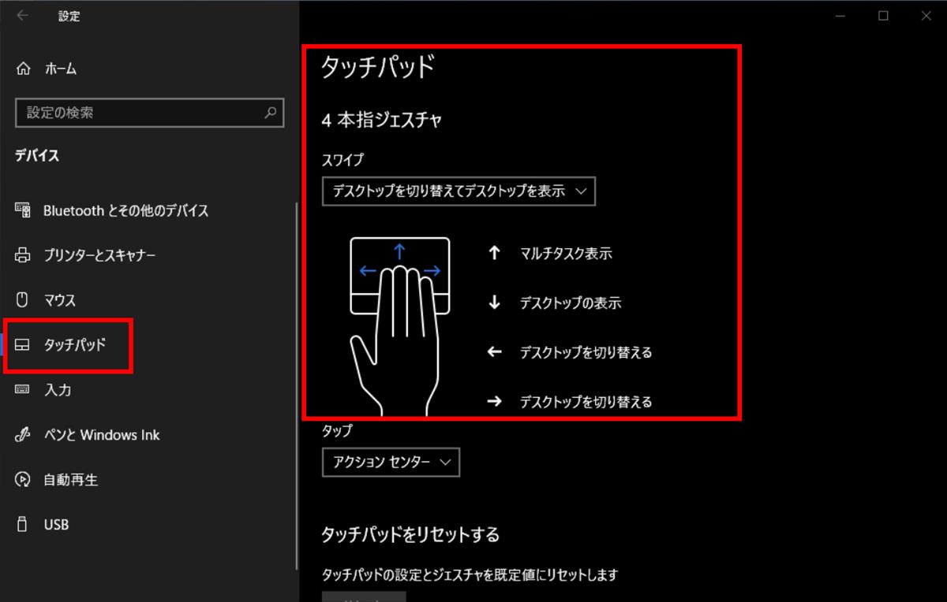Click inside the 設定の検索 field
This screenshot has width=947, height=602.
138,113
